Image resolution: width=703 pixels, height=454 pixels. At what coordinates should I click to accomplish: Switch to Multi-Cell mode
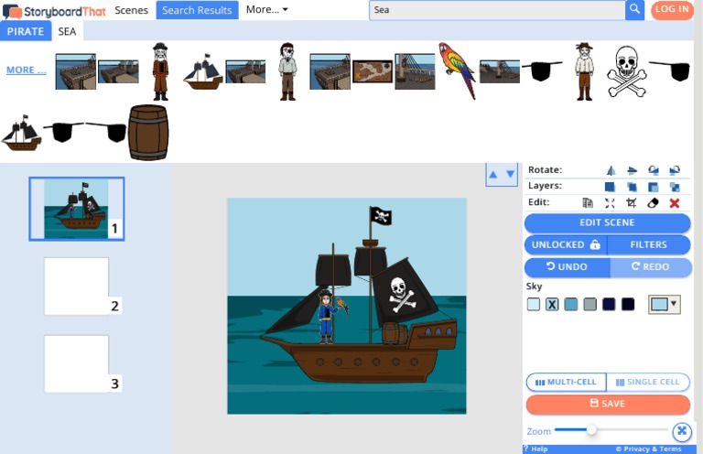click(566, 382)
